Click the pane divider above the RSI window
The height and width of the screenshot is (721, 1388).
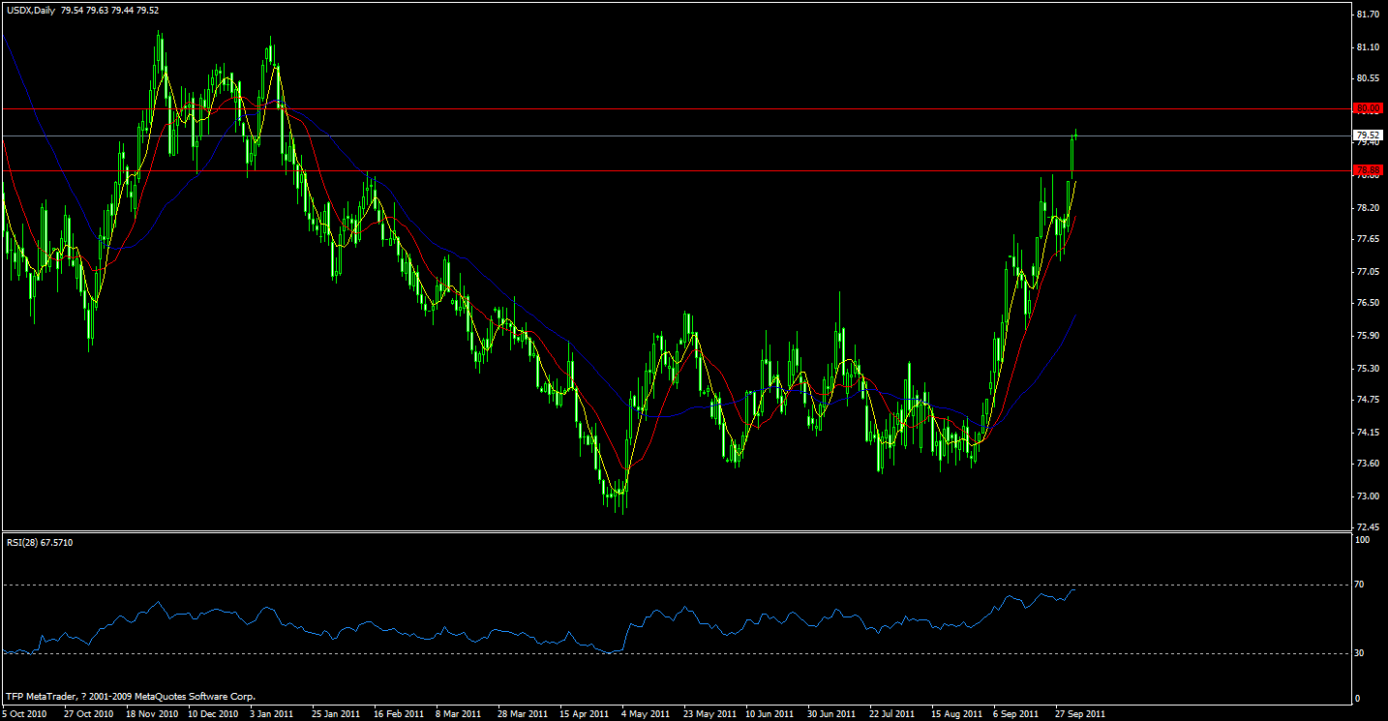point(678,531)
